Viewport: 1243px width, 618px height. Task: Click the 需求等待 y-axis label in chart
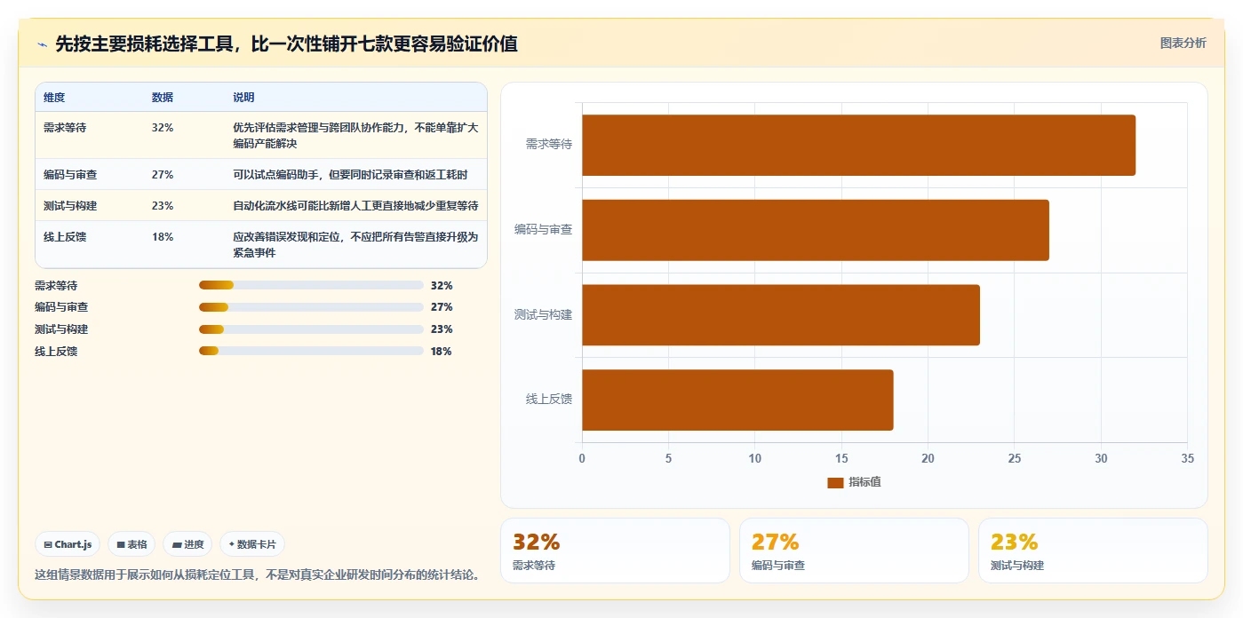pos(549,144)
